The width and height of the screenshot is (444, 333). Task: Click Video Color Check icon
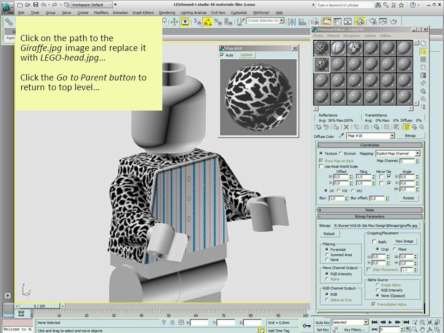coord(423,75)
